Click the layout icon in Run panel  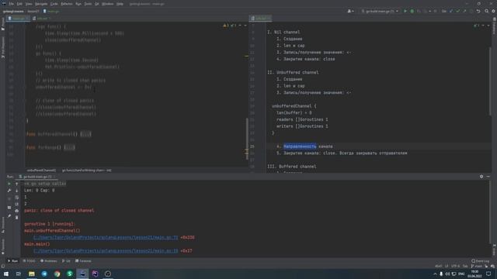click(x=9, y=208)
